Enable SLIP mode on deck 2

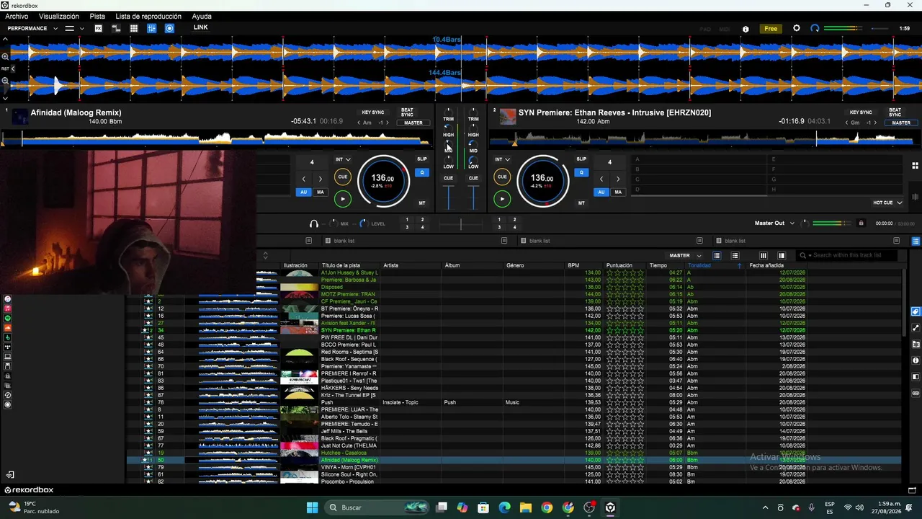click(581, 159)
